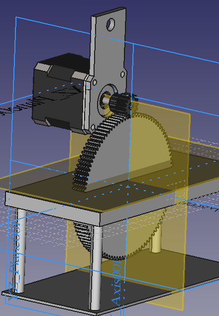Click the Axis001 label

click(116, 283)
